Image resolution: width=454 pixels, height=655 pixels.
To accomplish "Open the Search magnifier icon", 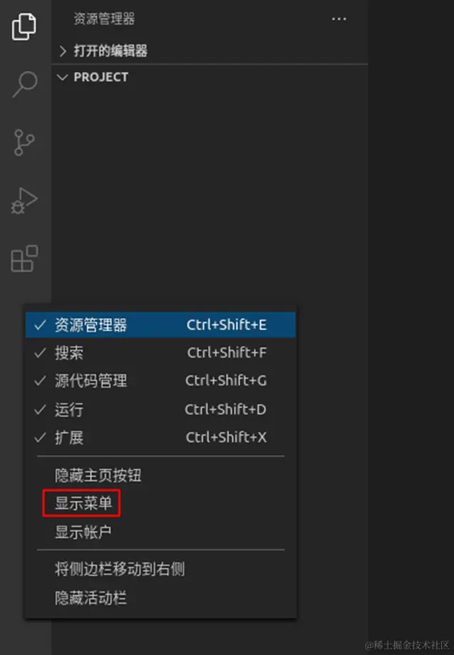I will [x=25, y=84].
